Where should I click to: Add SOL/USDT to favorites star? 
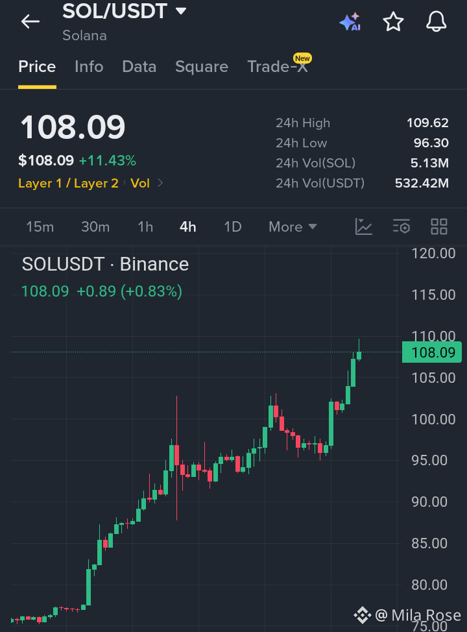(x=393, y=21)
